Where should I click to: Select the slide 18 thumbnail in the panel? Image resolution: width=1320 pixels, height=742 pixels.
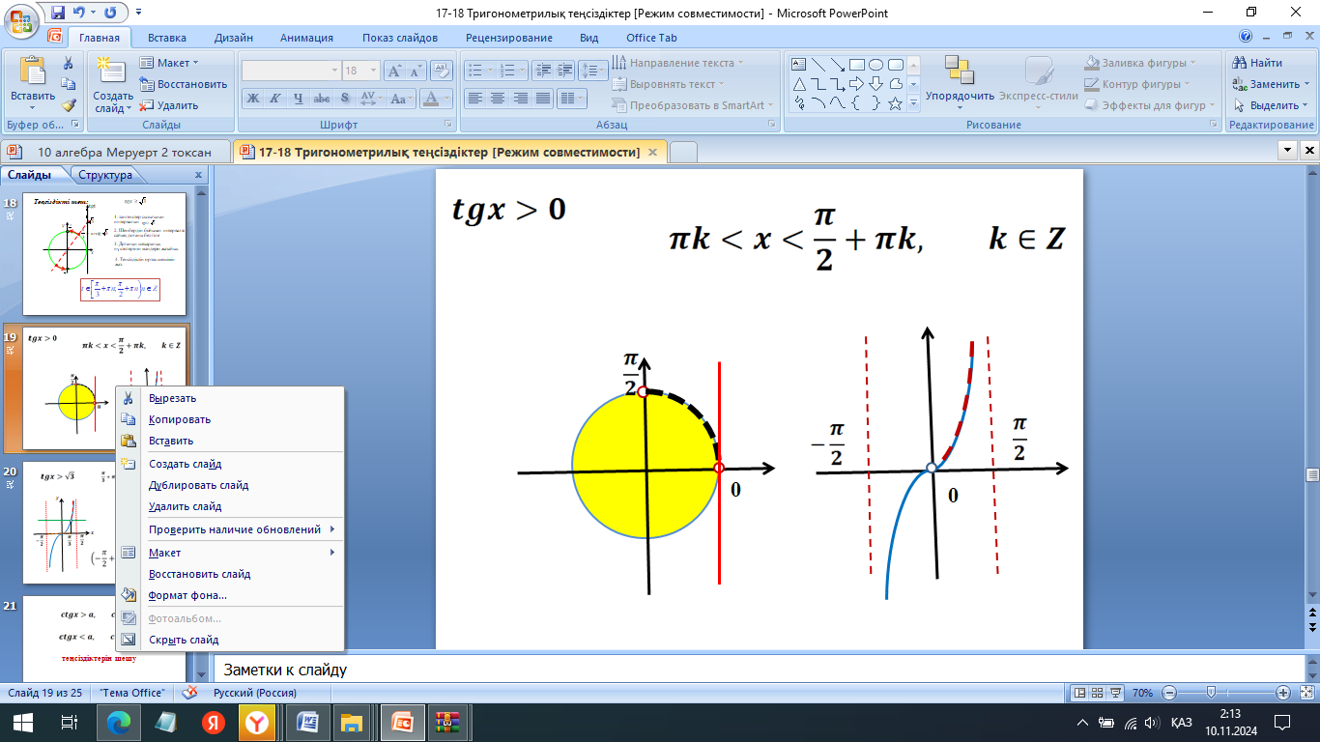[102, 256]
